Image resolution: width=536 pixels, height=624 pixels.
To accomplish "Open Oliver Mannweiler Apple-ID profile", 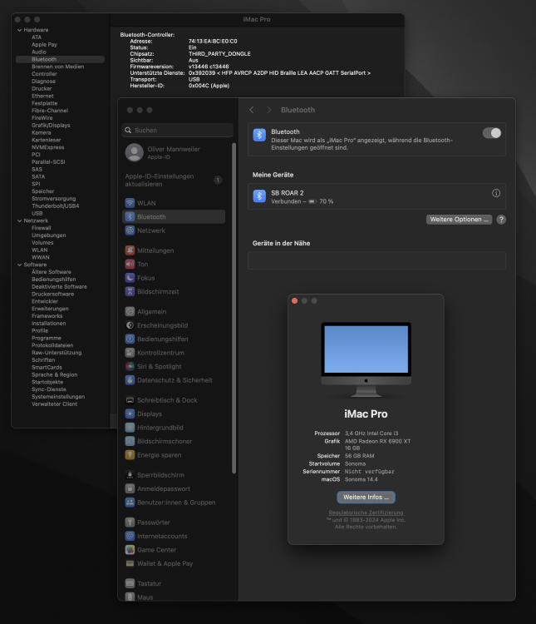I will point(174,153).
